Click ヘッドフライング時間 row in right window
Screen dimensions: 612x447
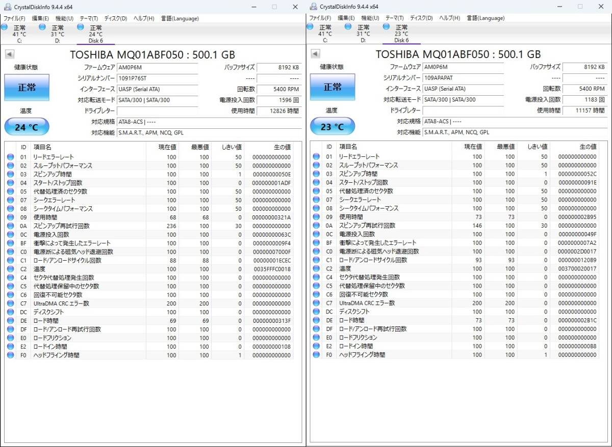pyautogui.click(x=455, y=354)
